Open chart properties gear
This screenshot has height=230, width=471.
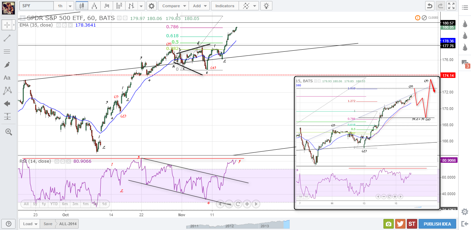coord(151,6)
